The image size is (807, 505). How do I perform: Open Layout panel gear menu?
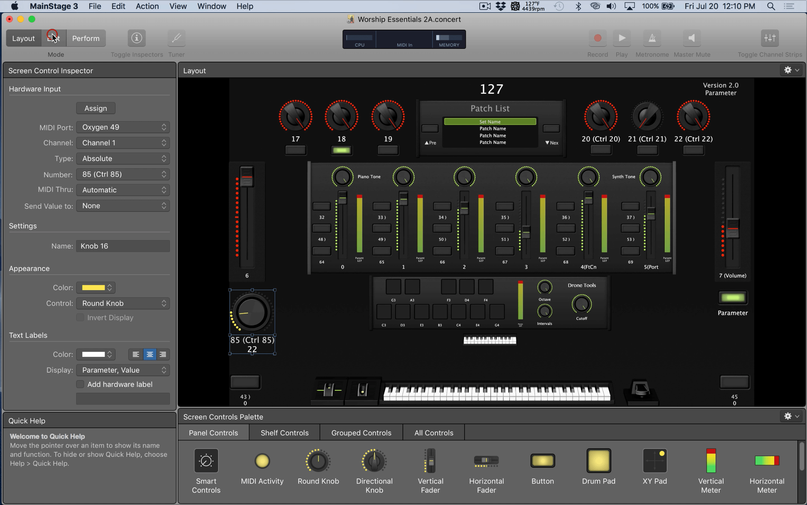point(791,70)
